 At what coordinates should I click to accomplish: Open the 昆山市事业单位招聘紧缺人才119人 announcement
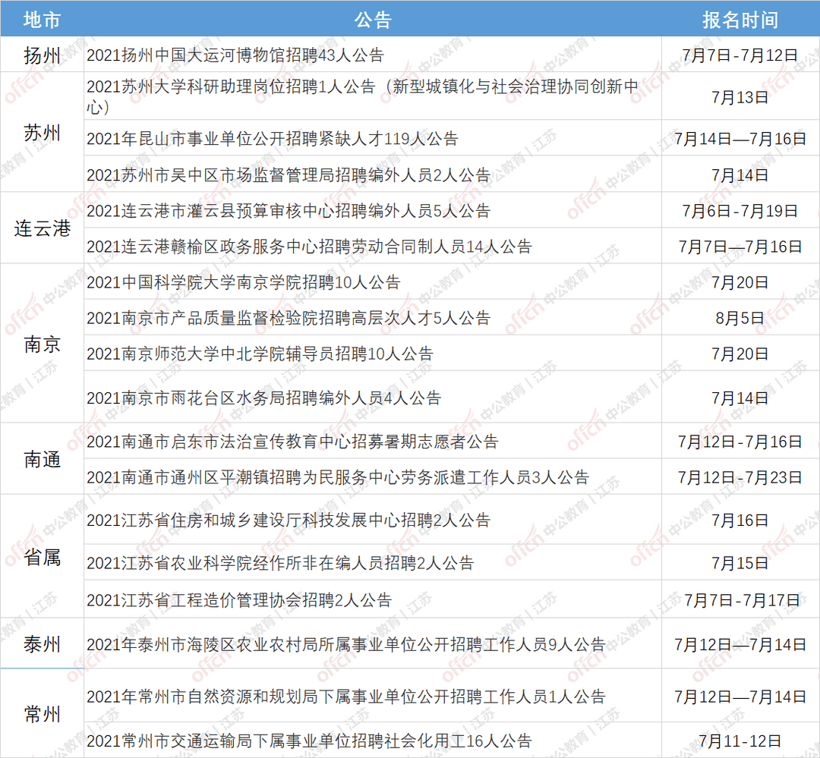tap(273, 139)
